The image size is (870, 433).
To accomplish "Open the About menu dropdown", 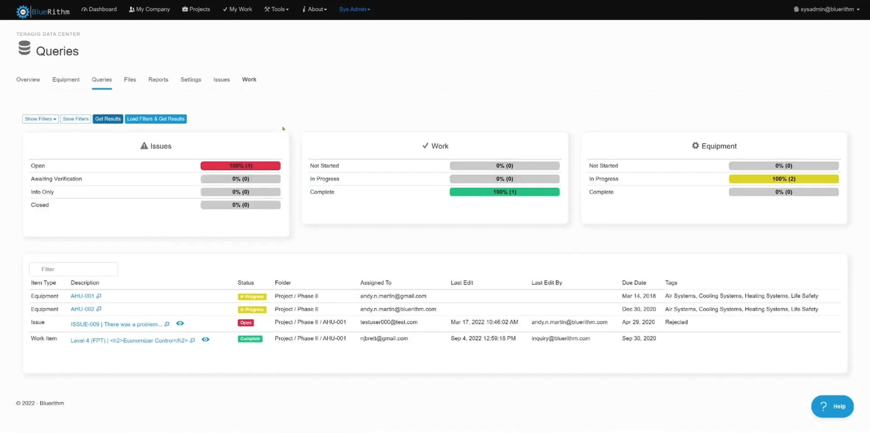I will pyautogui.click(x=314, y=9).
